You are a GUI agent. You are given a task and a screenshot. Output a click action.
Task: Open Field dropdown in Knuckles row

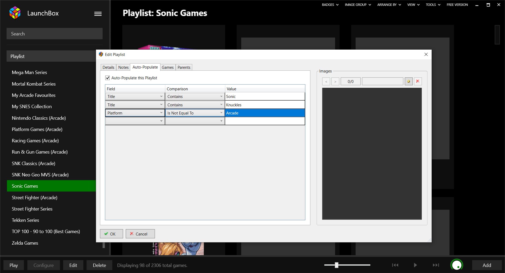click(135, 105)
